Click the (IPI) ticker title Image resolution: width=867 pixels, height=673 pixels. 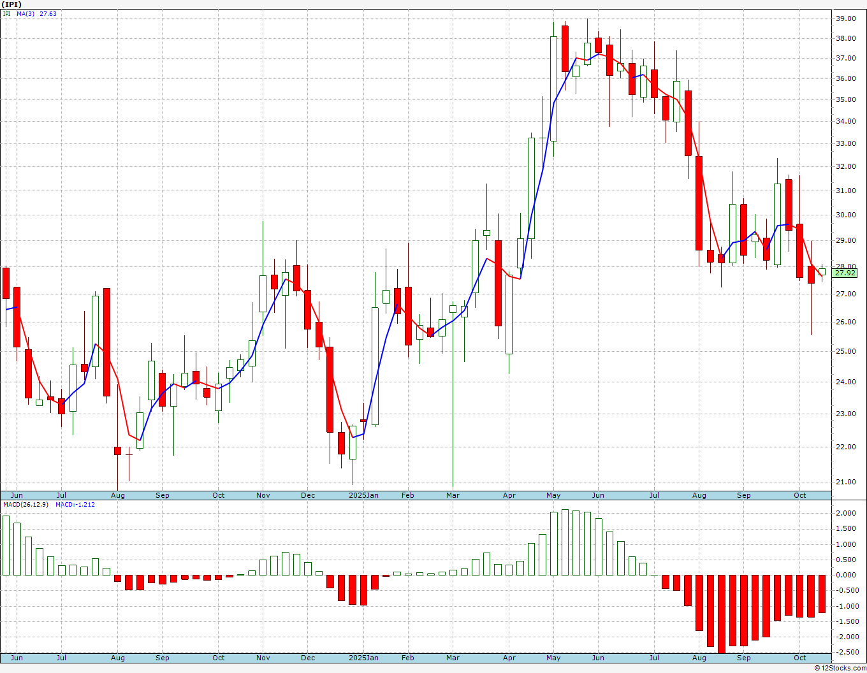coord(11,4)
